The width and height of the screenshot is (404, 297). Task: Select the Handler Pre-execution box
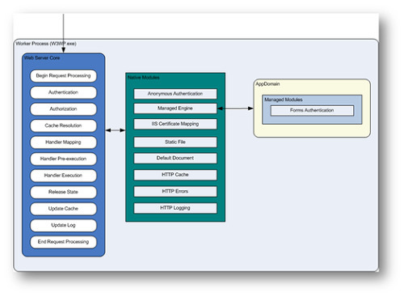pyautogui.click(x=63, y=159)
